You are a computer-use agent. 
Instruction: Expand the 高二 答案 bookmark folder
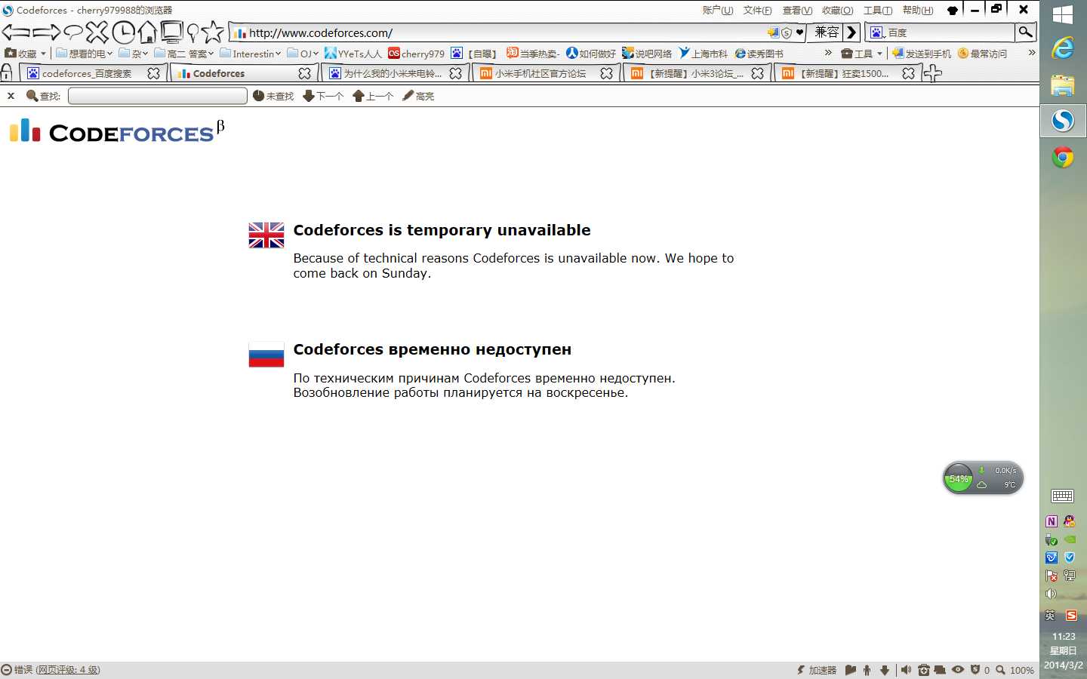[x=183, y=54]
